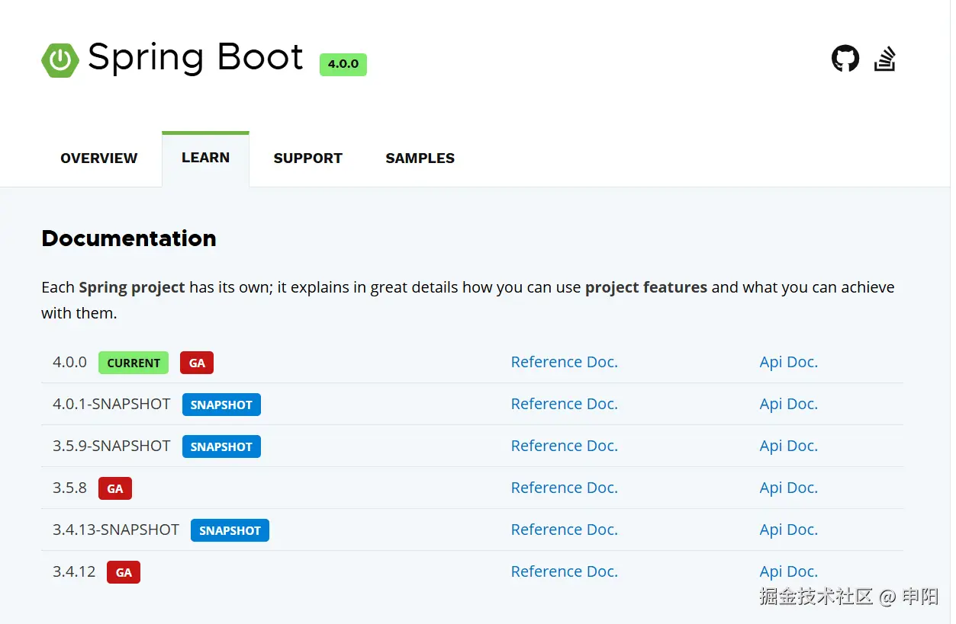Click the 4.0.0 version badge in header

343,64
